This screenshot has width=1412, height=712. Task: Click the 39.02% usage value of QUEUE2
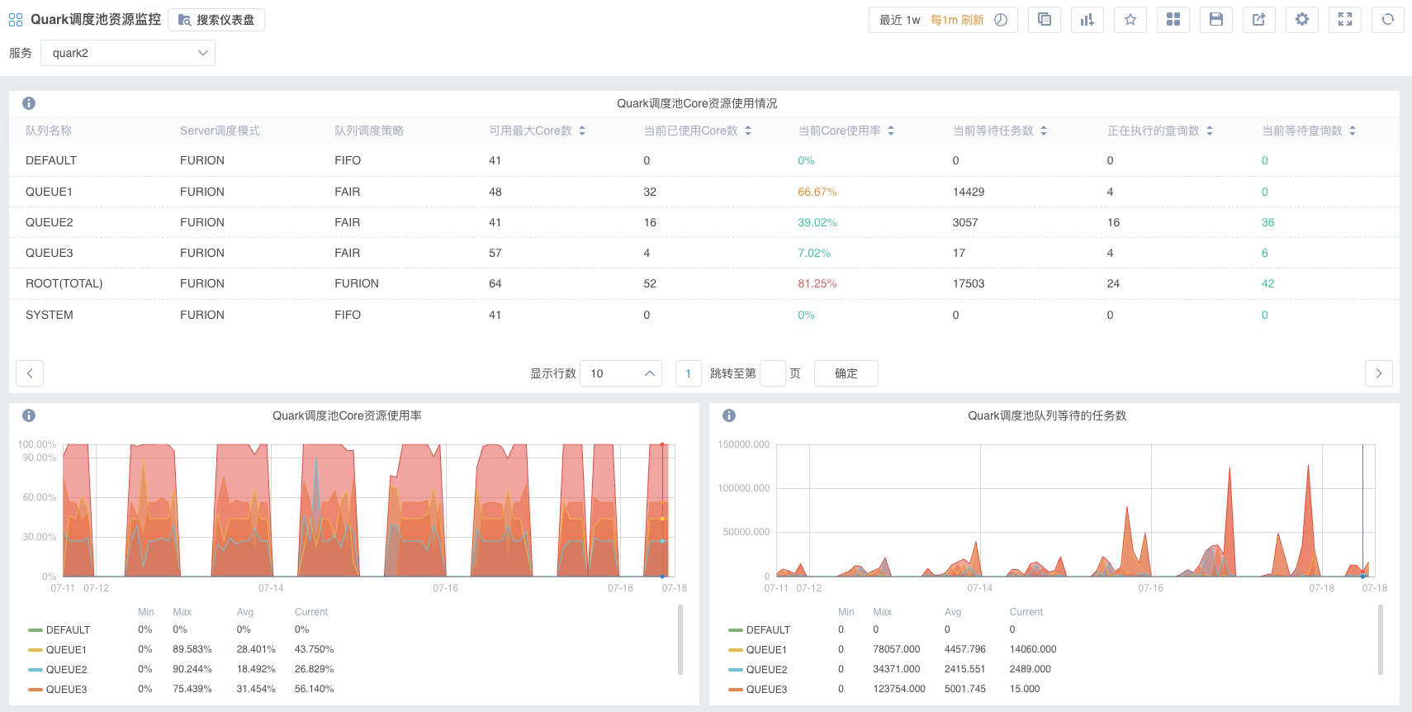coord(817,222)
